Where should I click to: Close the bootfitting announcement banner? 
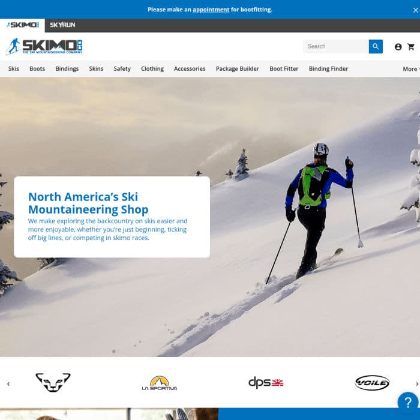tap(415, 10)
